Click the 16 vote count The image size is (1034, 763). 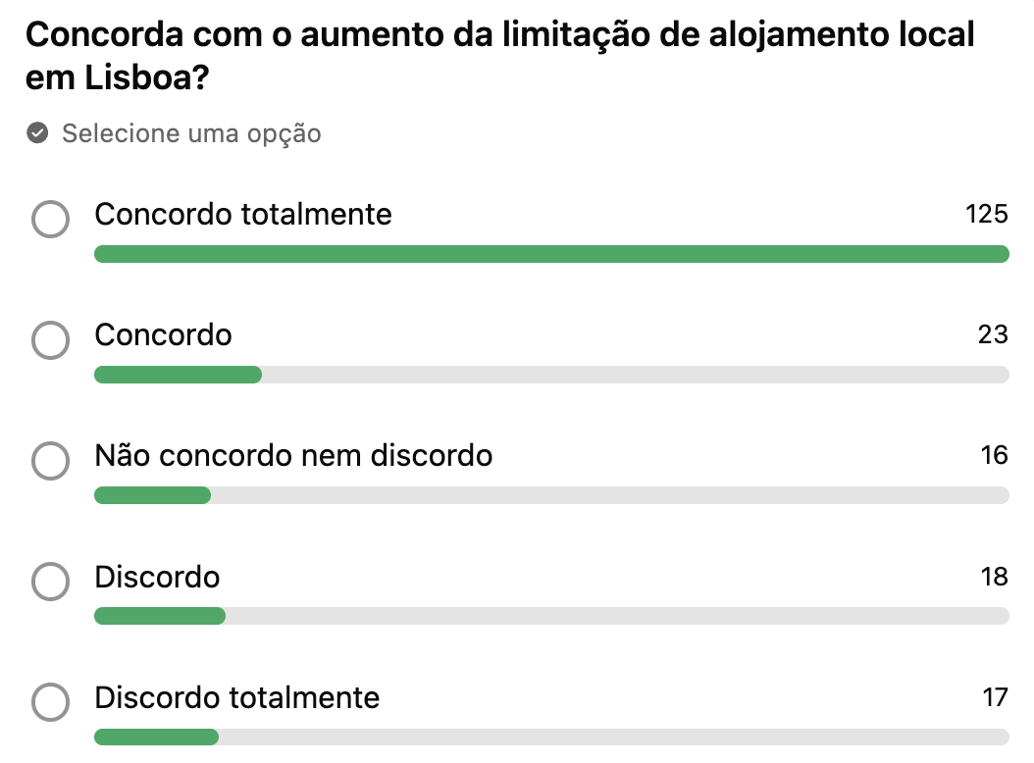click(994, 455)
